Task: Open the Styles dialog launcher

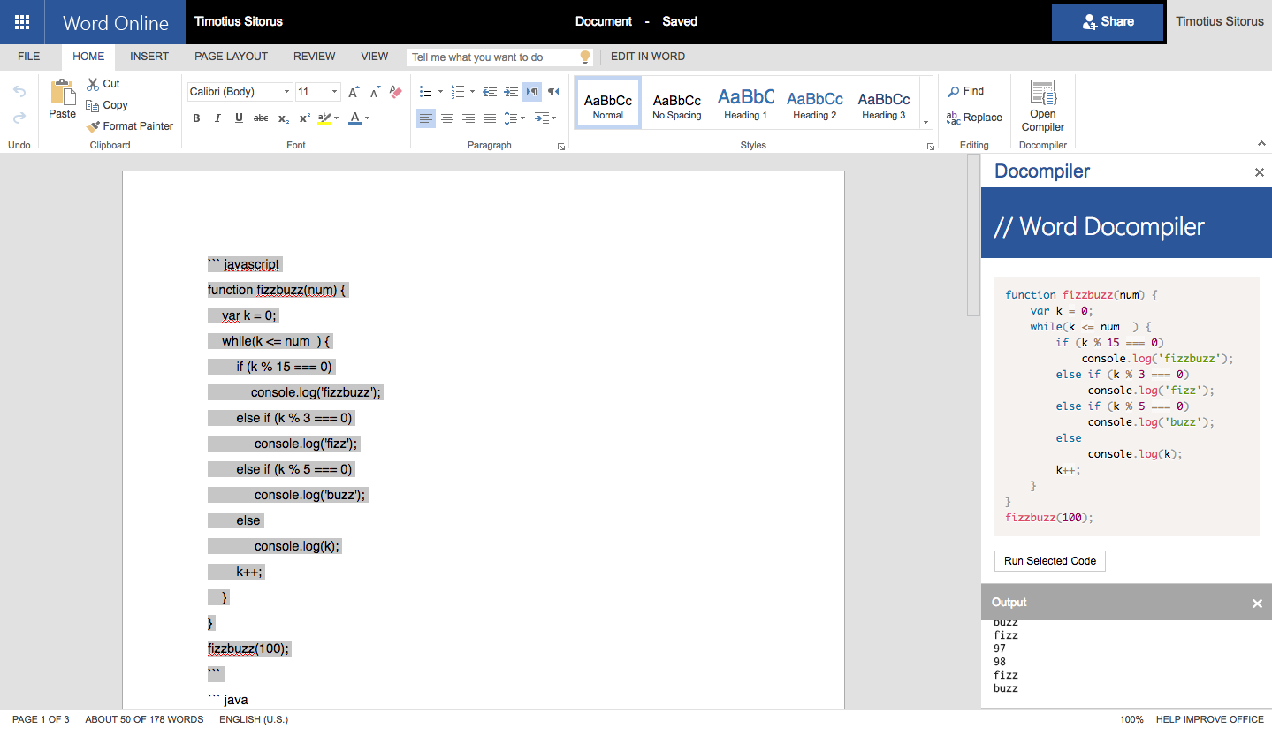Action: click(x=930, y=147)
